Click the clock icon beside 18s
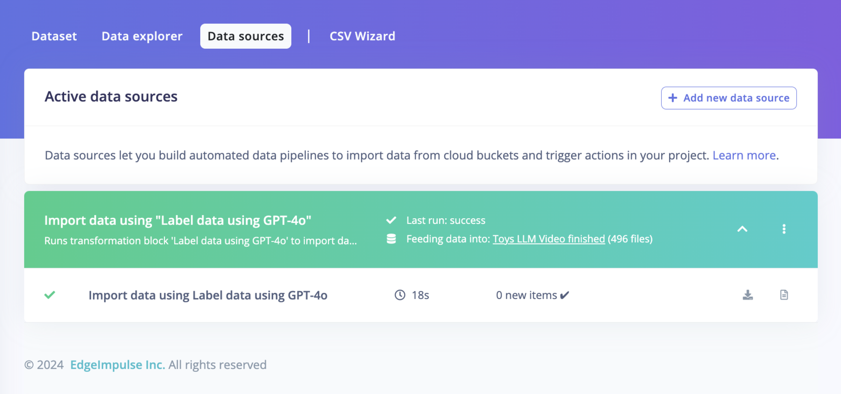841x394 pixels. pos(400,295)
